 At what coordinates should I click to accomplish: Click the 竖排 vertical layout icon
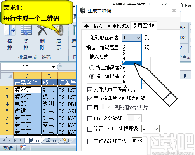pyautogui.click(x=26, y=30)
